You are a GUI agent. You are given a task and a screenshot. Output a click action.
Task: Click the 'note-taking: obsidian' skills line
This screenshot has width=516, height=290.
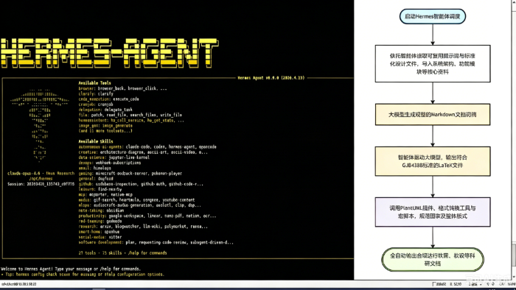click(x=101, y=211)
